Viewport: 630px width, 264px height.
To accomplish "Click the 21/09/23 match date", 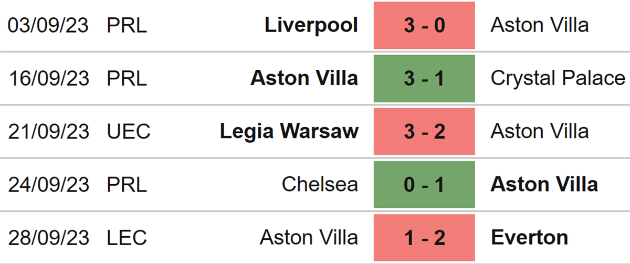I will pyautogui.click(x=49, y=131).
